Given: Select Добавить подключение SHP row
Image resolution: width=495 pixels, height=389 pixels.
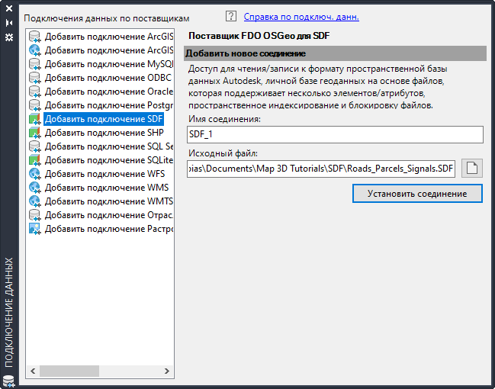Looking at the screenshot, I should click(x=104, y=133).
